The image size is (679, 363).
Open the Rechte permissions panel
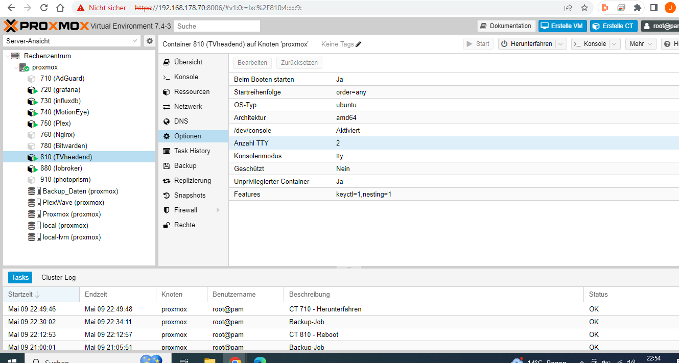pyautogui.click(x=193, y=225)
